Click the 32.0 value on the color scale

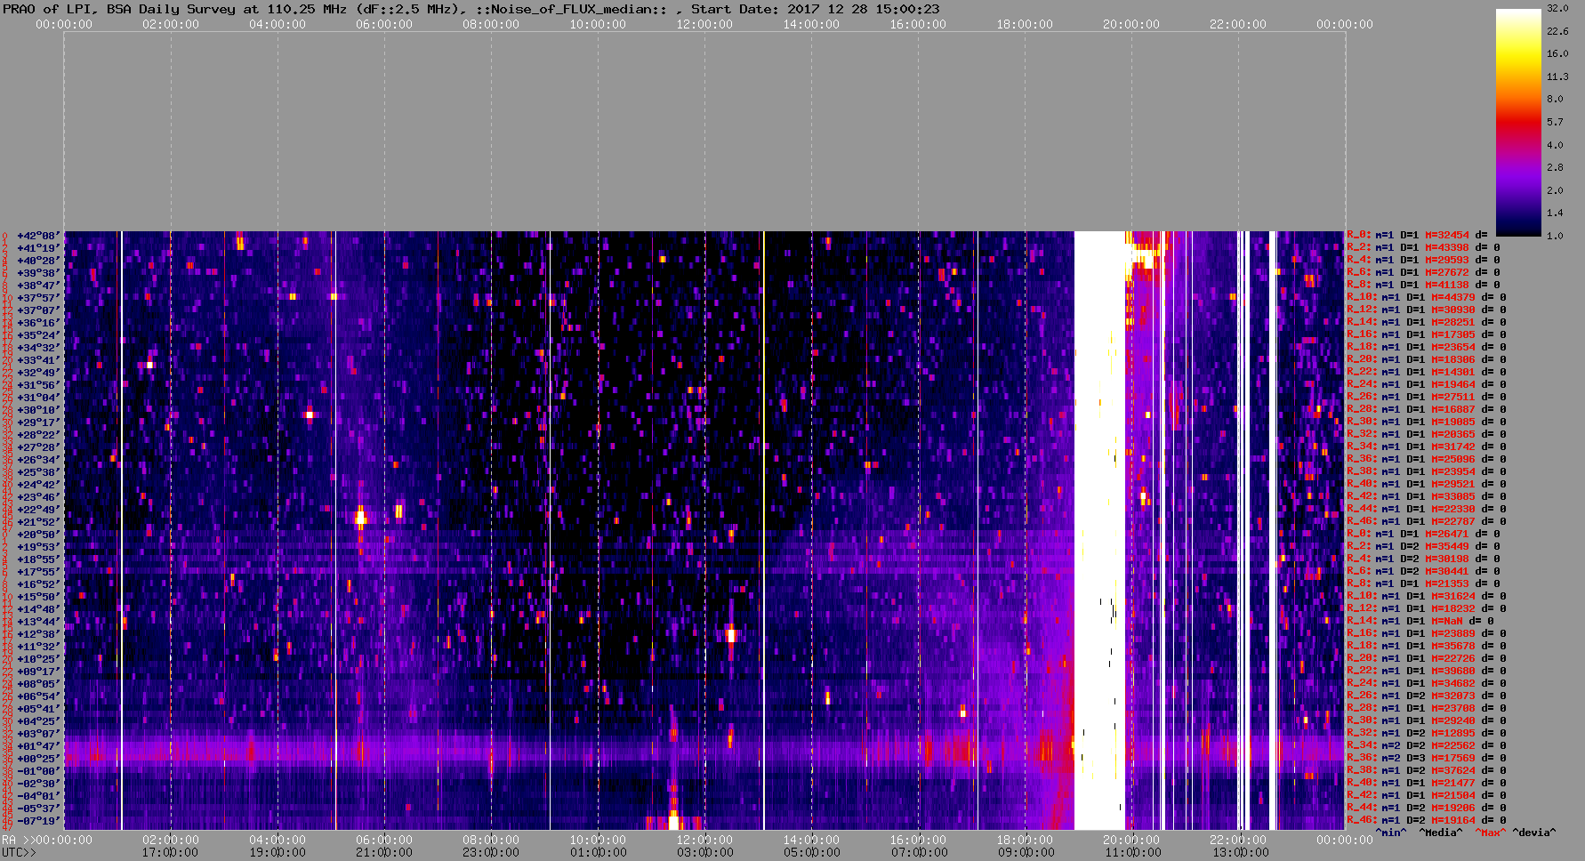(1557, 8)
